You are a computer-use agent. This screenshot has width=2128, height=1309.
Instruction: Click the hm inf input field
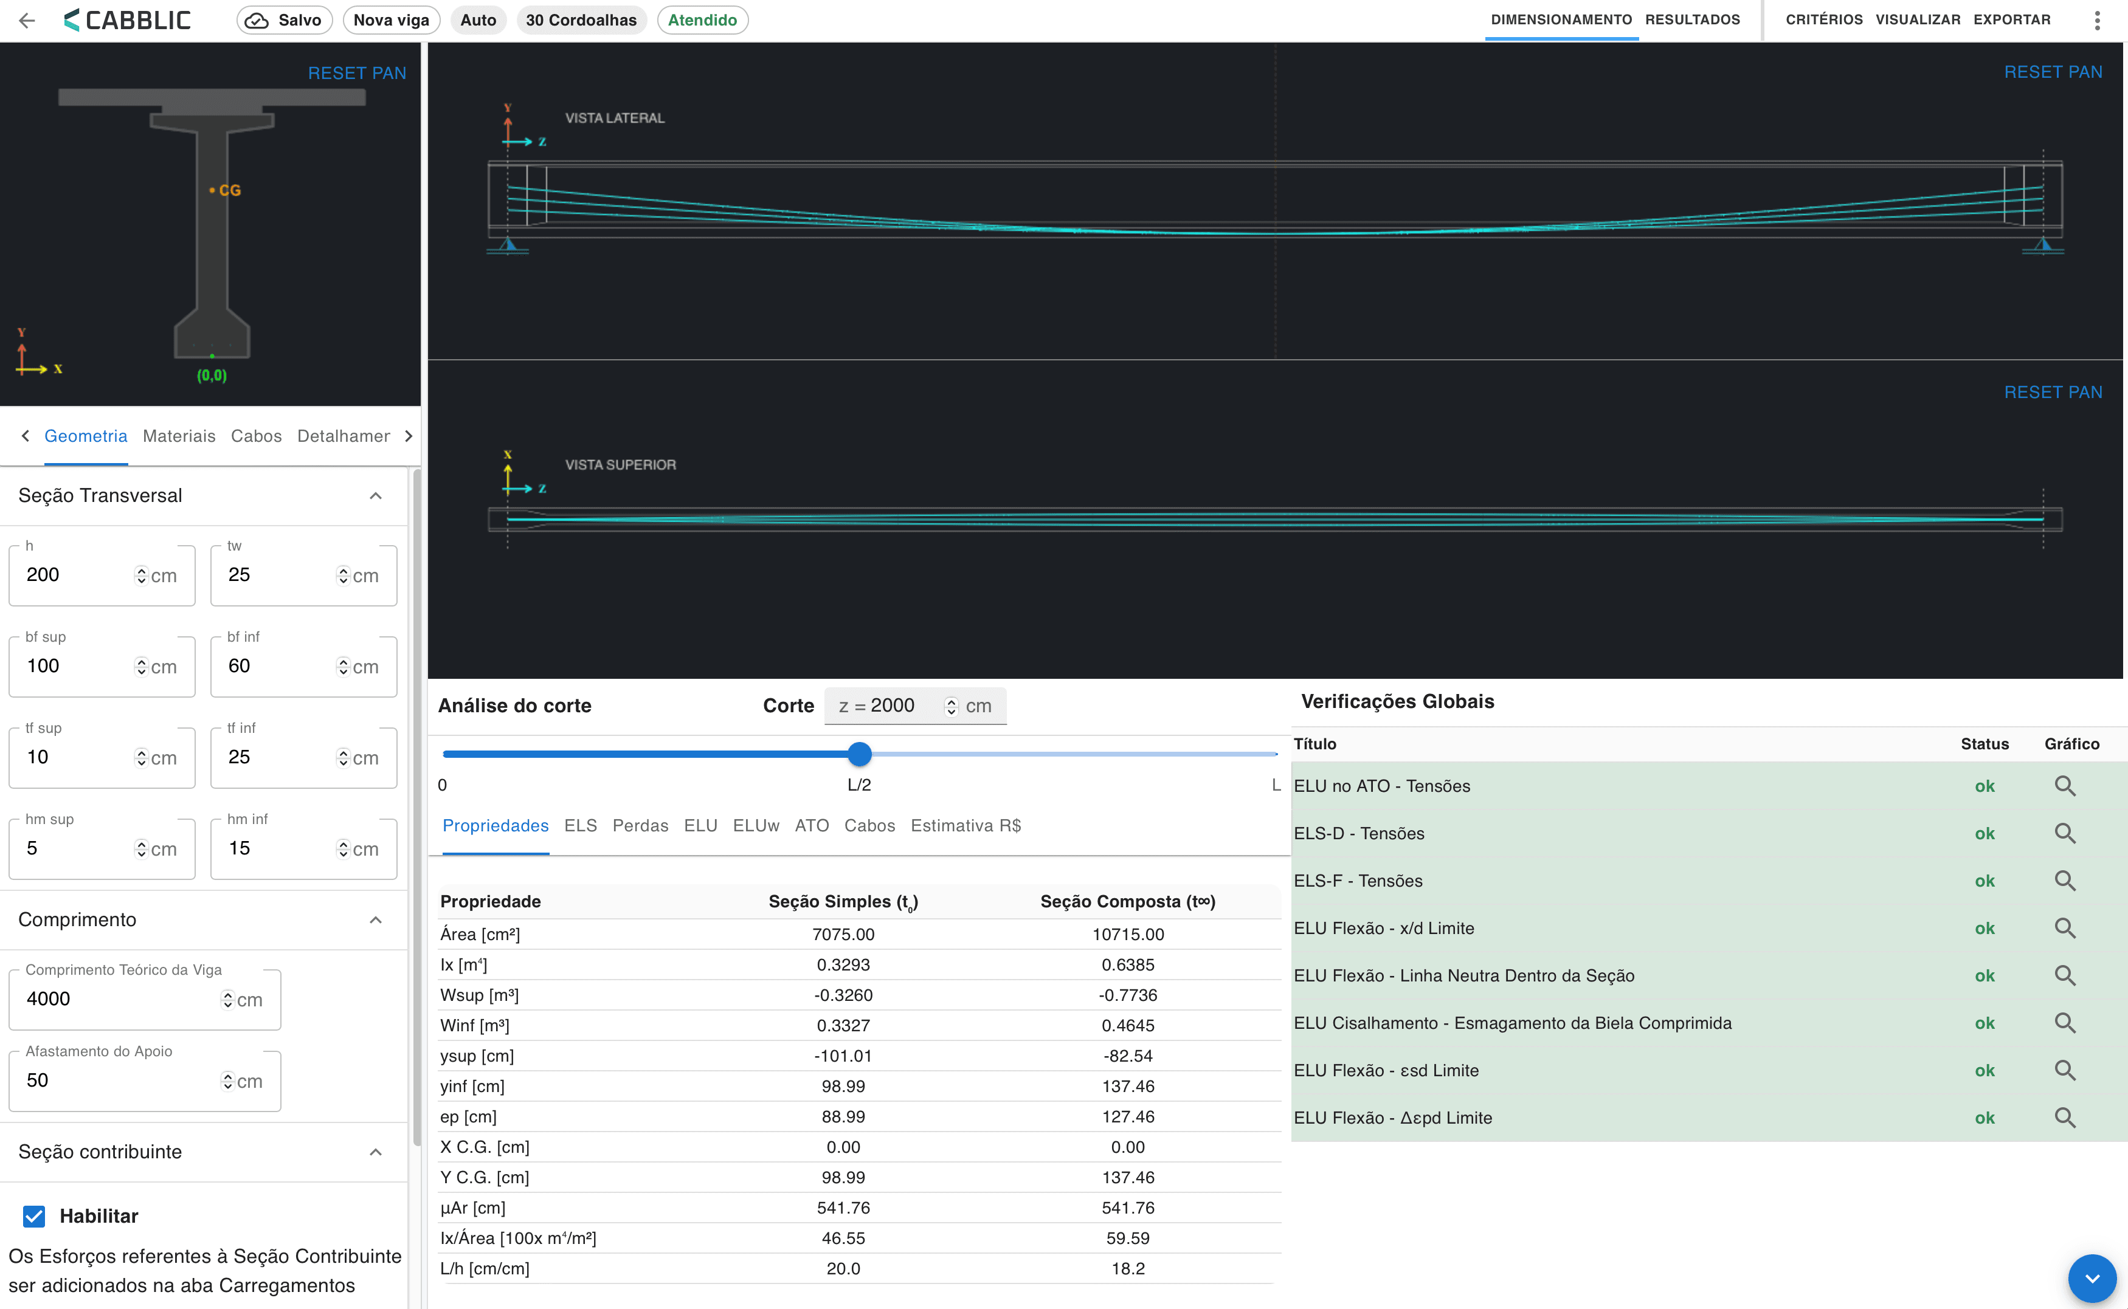304,850
